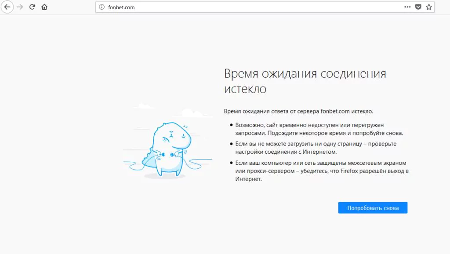This screenshot has height=254, width=450.
Task: Open the page actions three-dot menu
Action: [x=407, y=7]
